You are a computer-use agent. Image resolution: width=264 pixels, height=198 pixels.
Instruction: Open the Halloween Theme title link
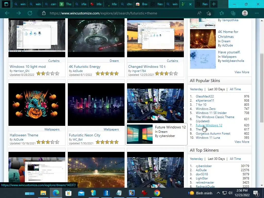[24, 135]
